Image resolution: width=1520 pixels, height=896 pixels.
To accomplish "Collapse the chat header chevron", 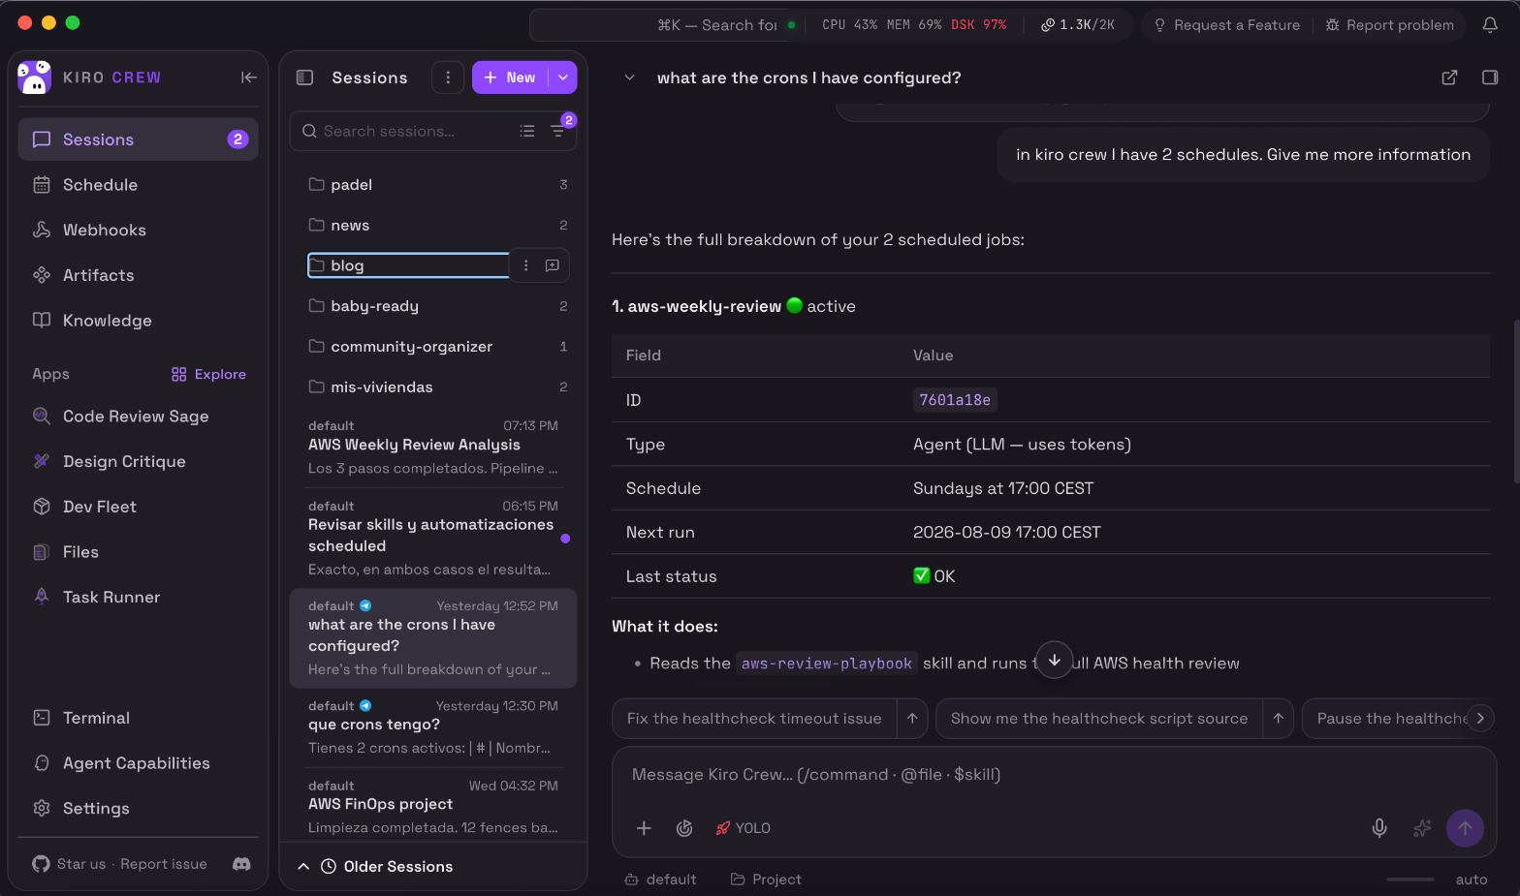I will 630,77.
